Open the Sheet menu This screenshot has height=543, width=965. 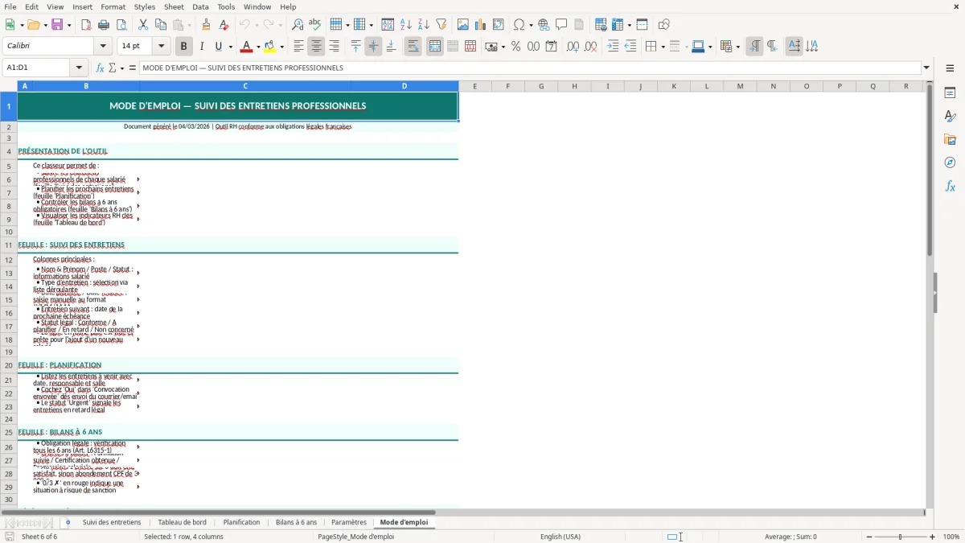point(174,6)
